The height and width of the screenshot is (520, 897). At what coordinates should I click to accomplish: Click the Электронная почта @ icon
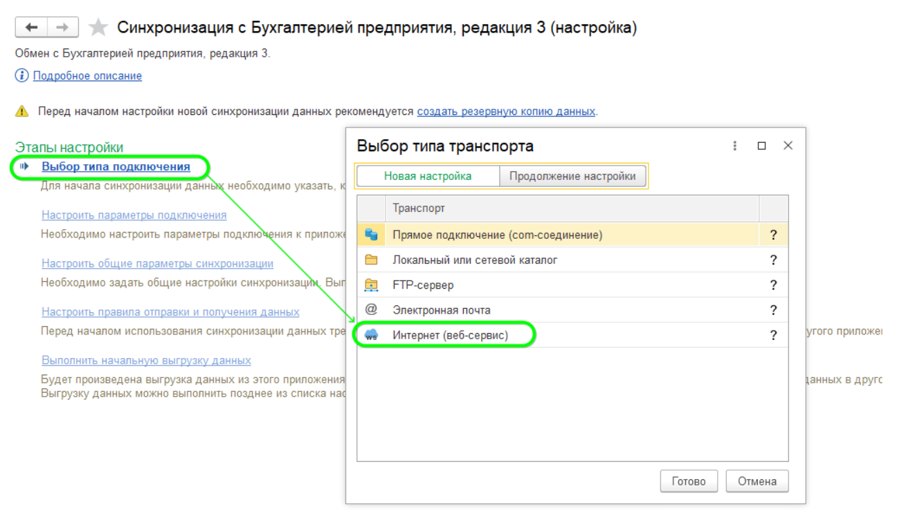click(371, 310)
